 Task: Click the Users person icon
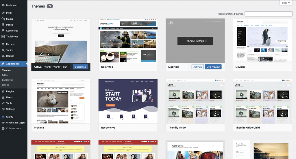click(x=3, y=97)
